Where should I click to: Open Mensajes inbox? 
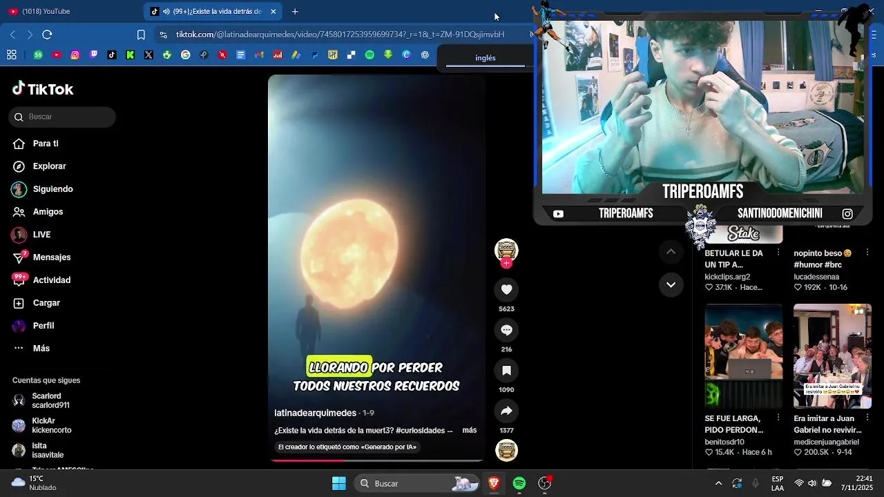[52, 257]
